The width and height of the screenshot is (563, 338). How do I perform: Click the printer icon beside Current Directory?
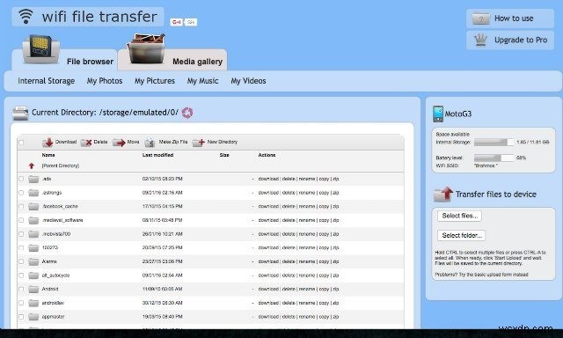(20, 114)
